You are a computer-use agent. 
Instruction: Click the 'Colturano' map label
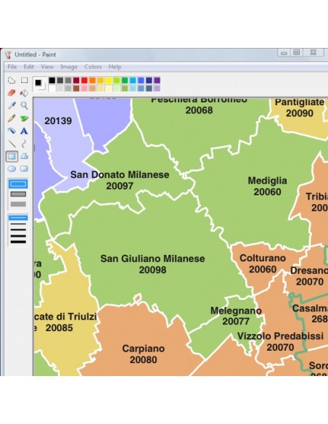click(263, 258)
